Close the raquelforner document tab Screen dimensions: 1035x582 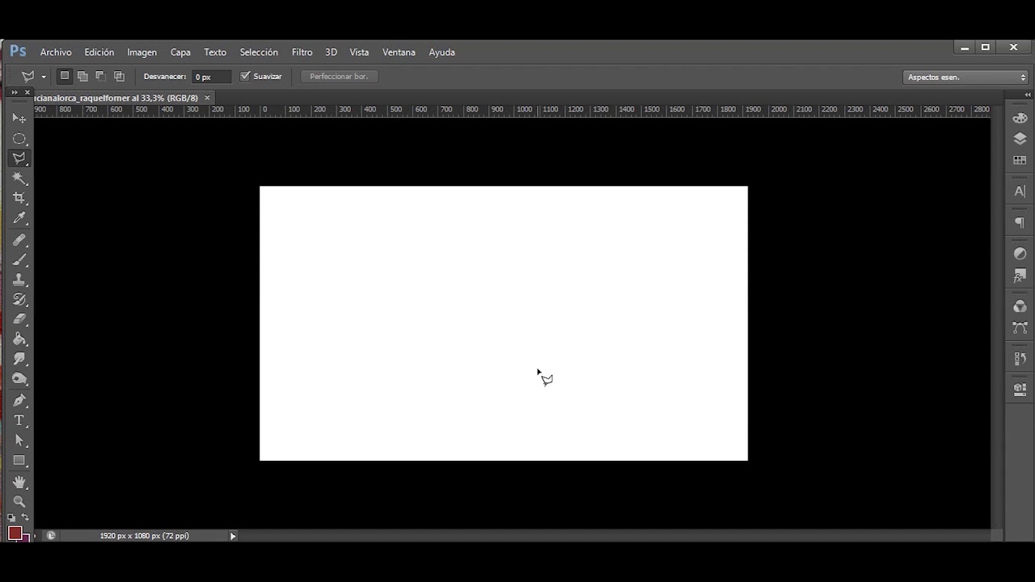point(207,97)
